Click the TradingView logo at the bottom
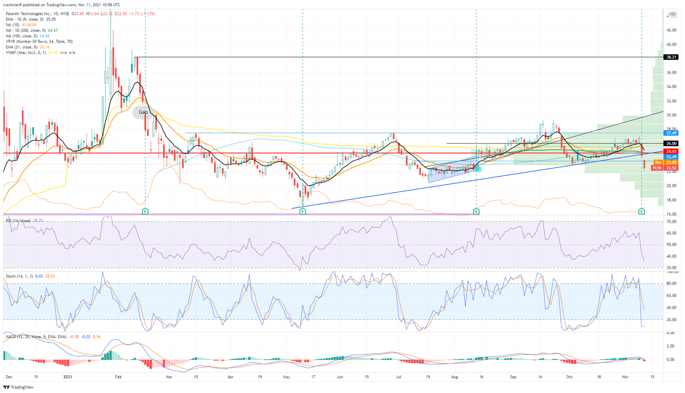The width and height of the screenshot is (685, 393). 18,387
